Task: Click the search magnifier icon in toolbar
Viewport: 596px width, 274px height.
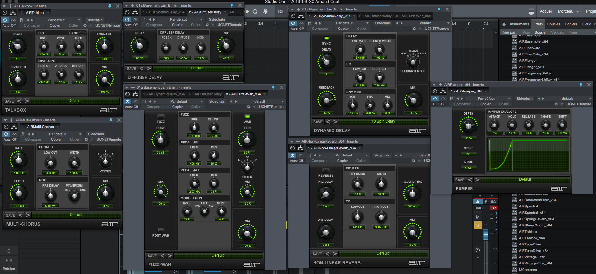Action: (255, 12)
